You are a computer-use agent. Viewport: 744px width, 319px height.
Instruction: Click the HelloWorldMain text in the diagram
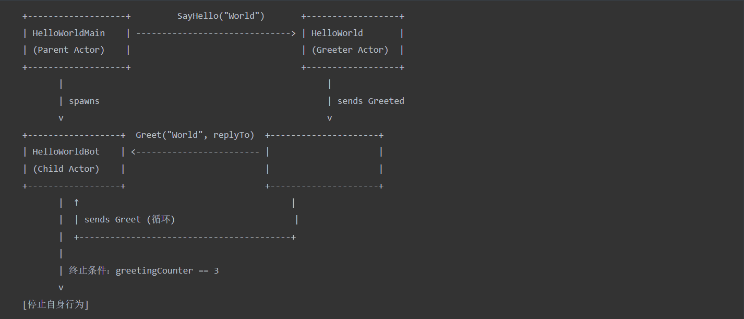pyautogui.click(x=68, y=33)
